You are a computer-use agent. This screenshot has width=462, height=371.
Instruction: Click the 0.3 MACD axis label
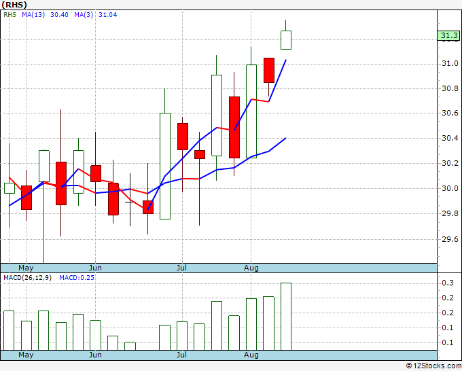pos(447,283)
